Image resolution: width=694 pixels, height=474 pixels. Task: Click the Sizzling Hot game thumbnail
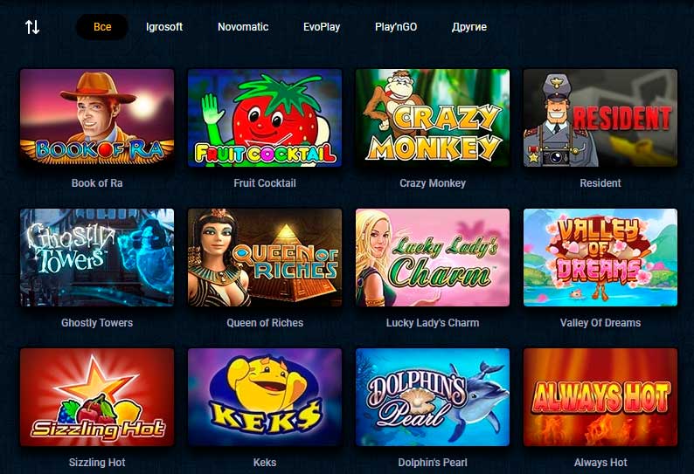[97, 397]
